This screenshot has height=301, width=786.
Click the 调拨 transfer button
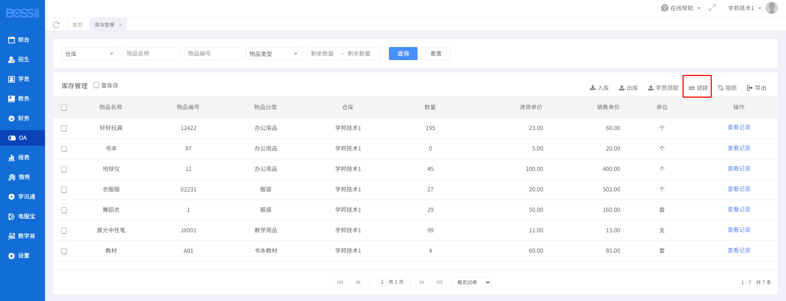click(x=698, y=88)
